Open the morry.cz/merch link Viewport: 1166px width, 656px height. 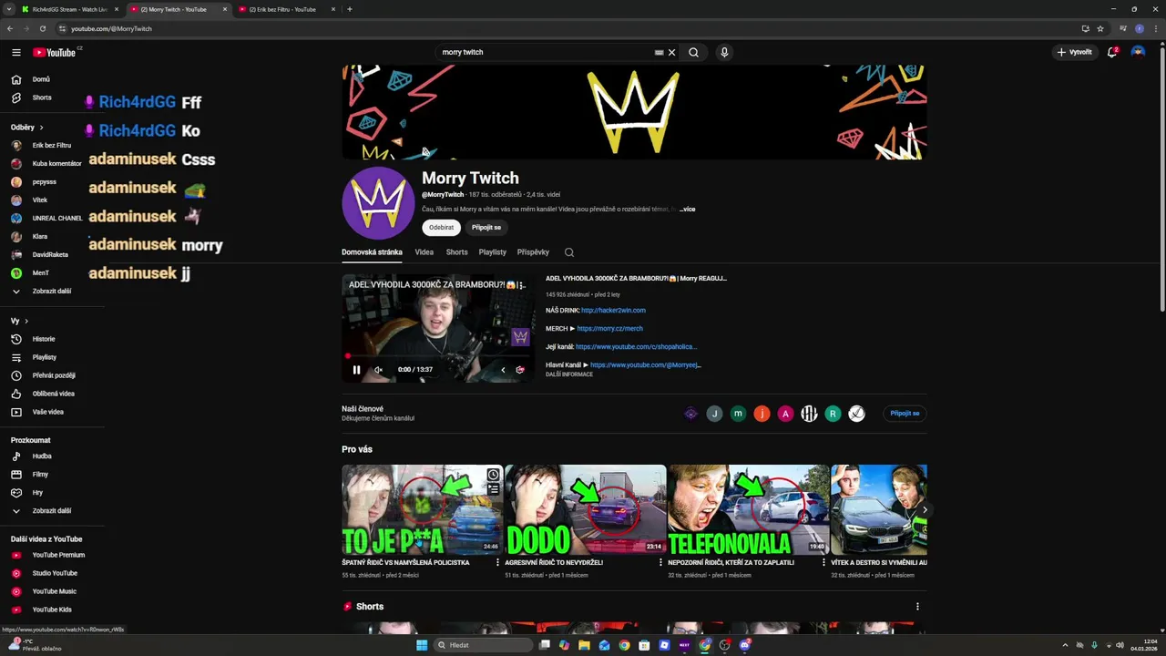609,329
